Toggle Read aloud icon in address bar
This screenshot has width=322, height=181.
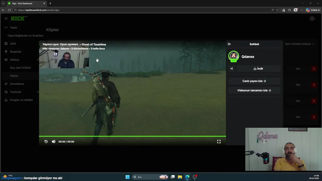coord(273,10)
